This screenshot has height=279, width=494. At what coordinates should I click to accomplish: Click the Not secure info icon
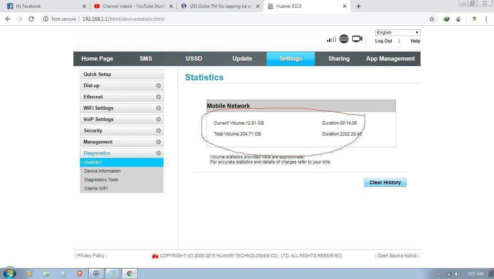tap(46, 19)
